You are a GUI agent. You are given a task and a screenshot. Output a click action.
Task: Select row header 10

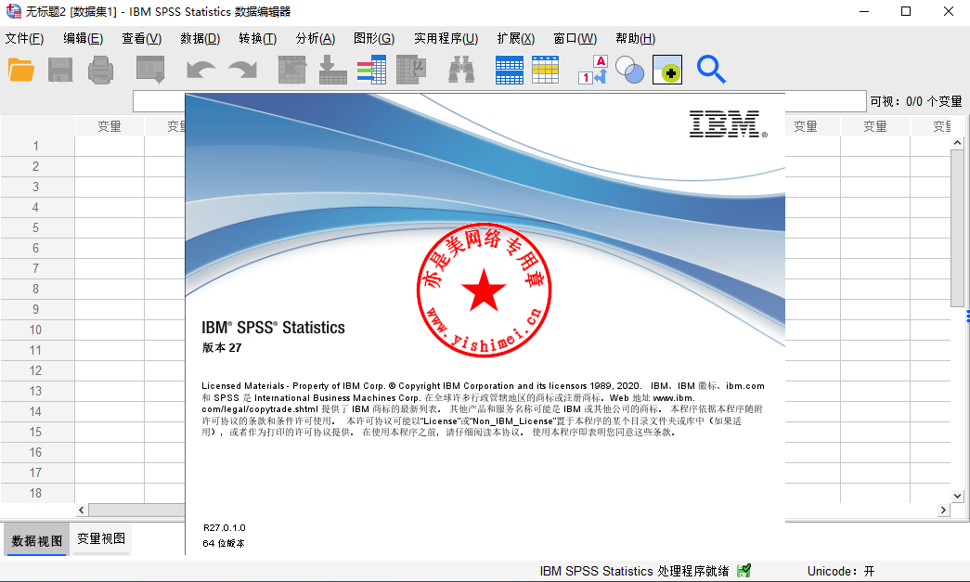coord(36,330)
